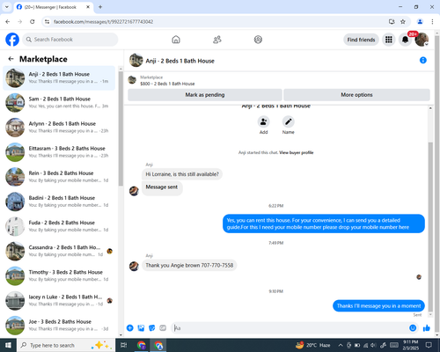Open the Cassandra - 2 Beds 1 Bath chat
This screenshot has height=352, width=440.
[x=59, y=251]
